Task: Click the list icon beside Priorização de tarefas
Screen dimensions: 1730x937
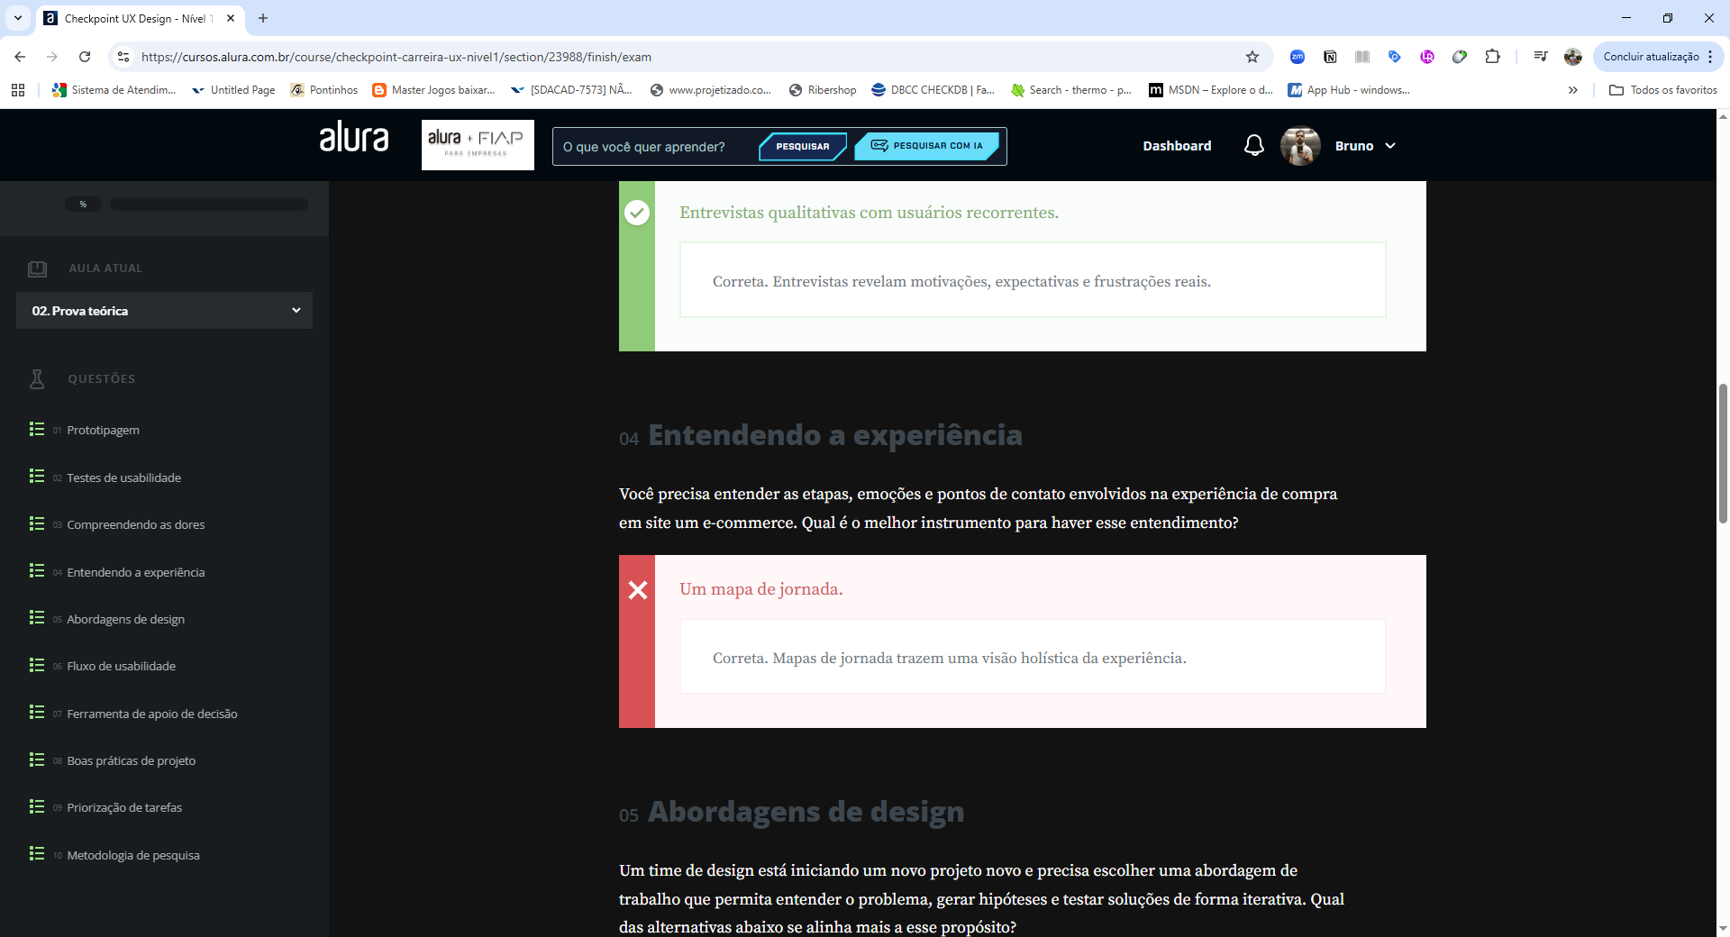Action: (x=37, y=807)
